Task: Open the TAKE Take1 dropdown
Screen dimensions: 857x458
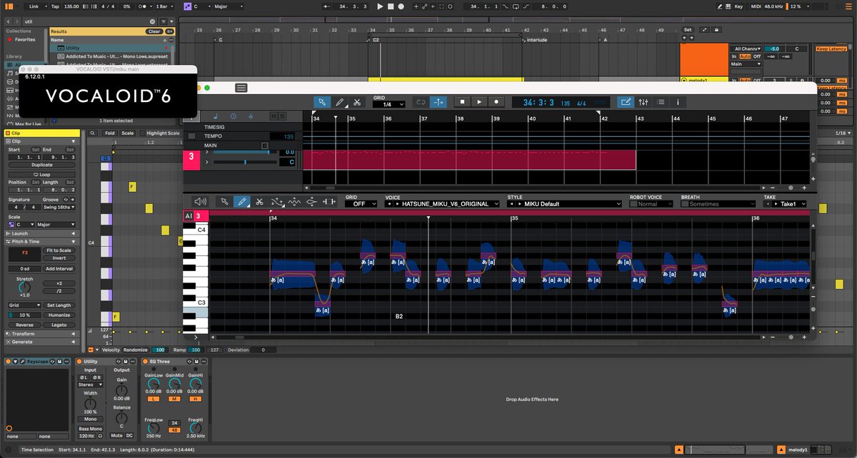Action: [785, 204]
